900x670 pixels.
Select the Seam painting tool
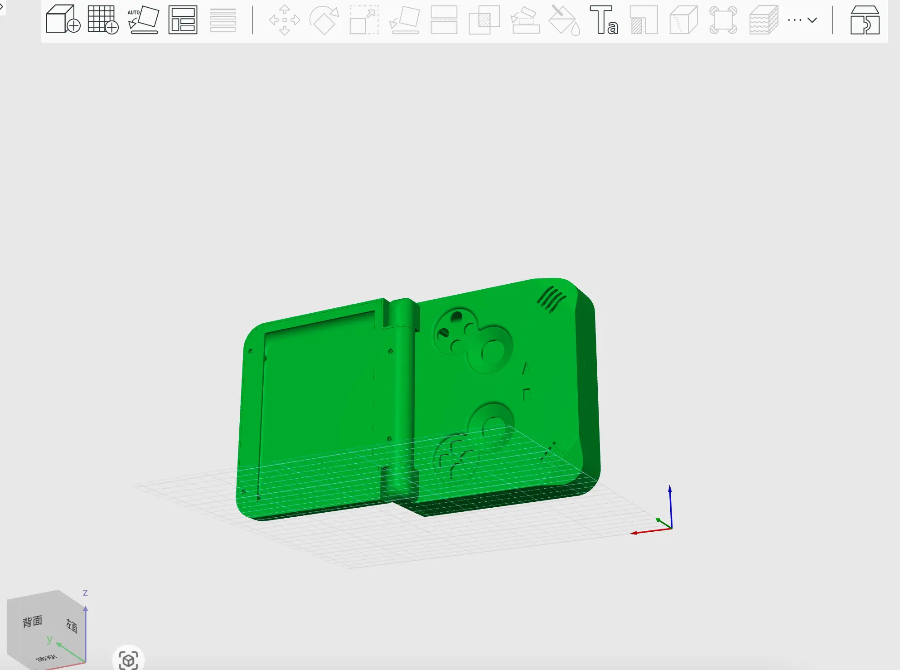point(644,20)
